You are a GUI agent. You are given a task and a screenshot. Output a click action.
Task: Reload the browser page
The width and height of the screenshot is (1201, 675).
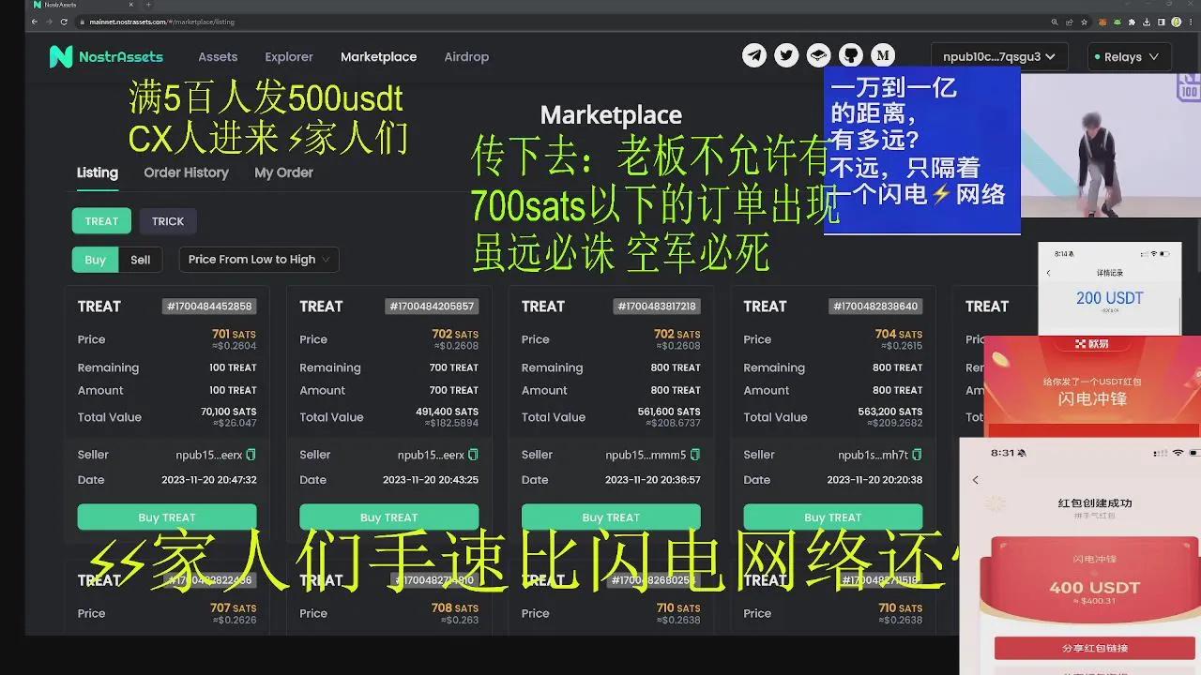tap(64, 22)
